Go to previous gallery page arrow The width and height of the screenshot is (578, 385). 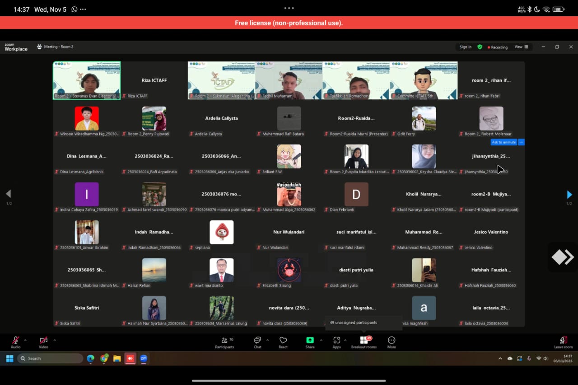coord(8,194)
